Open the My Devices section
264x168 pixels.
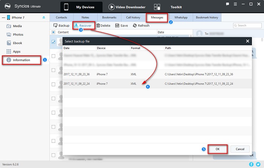click(81, 7)
